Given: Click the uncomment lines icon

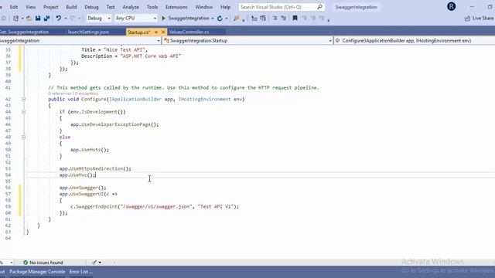Looking at the screenshot, I should click(x=284, y=19).
